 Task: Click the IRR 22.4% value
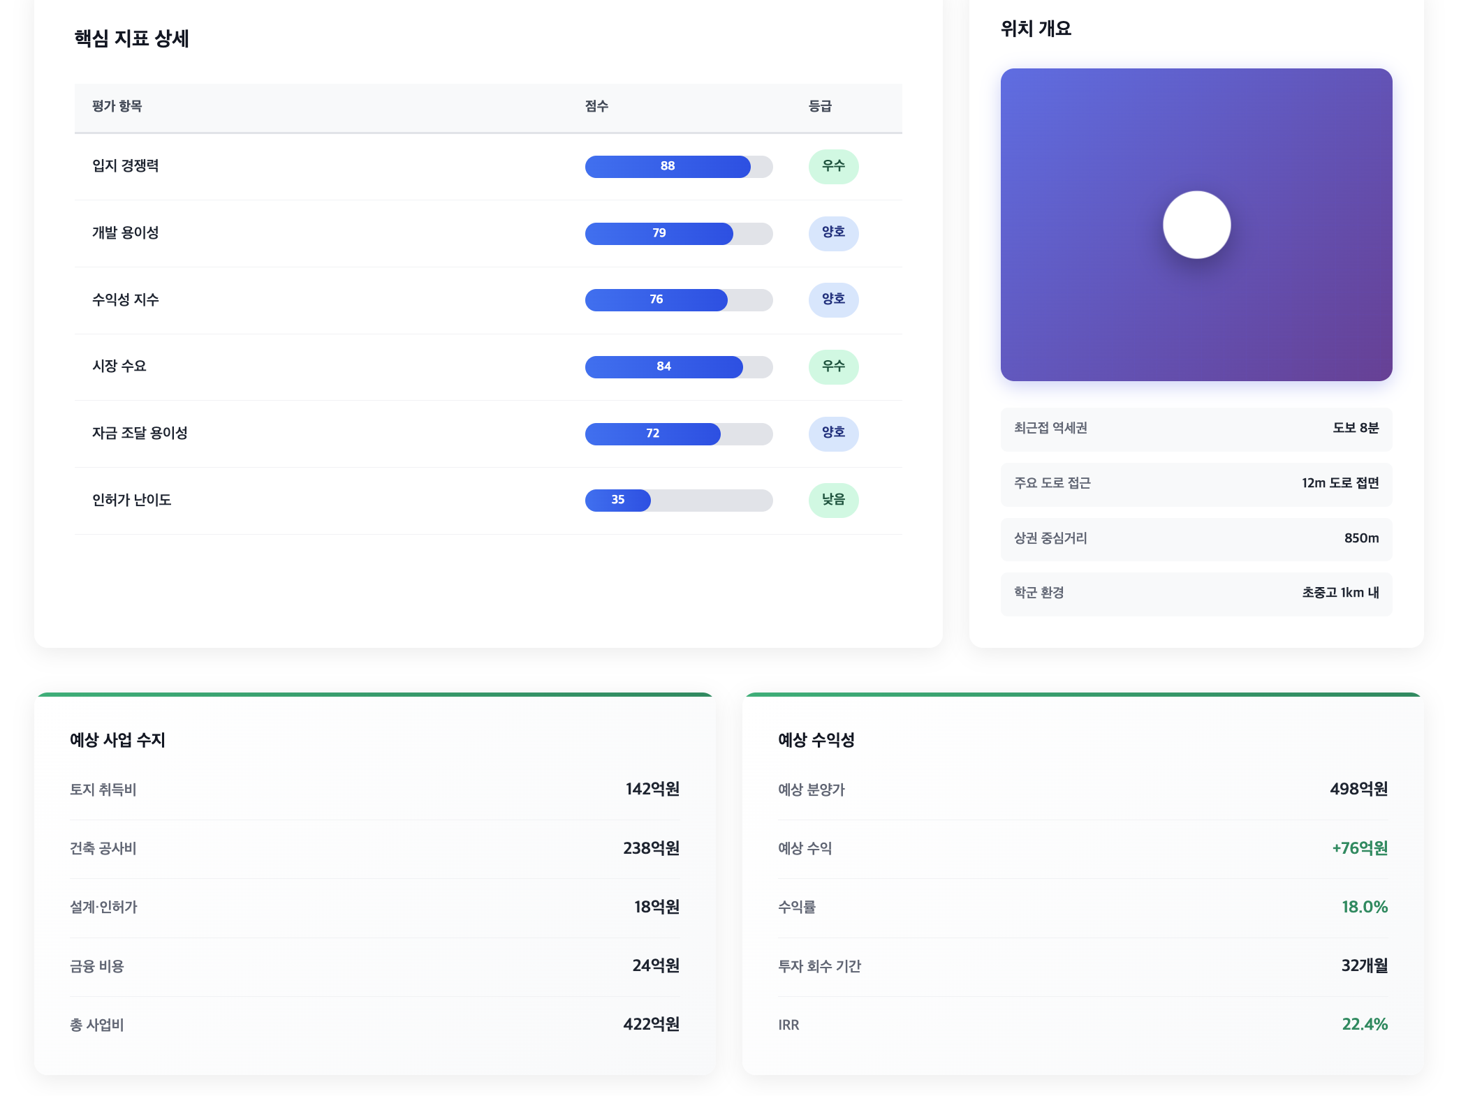pos(1364,1024)
